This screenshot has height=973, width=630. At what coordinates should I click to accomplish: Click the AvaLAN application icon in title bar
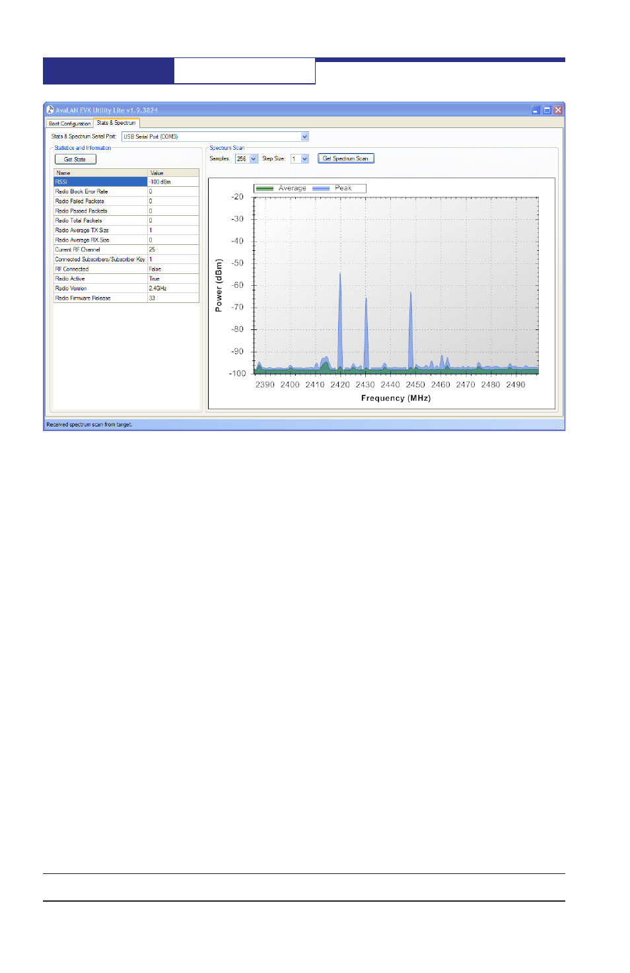50,110
